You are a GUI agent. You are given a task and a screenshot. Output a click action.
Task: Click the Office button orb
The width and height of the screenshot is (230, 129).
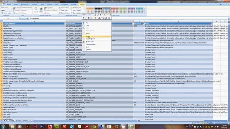point(3,3)
